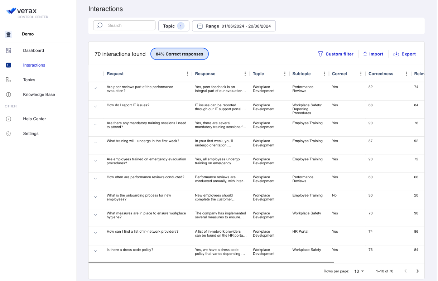Go to Knowledge Base section
This screenshot has height=281, width=438.
pos(39,95)
